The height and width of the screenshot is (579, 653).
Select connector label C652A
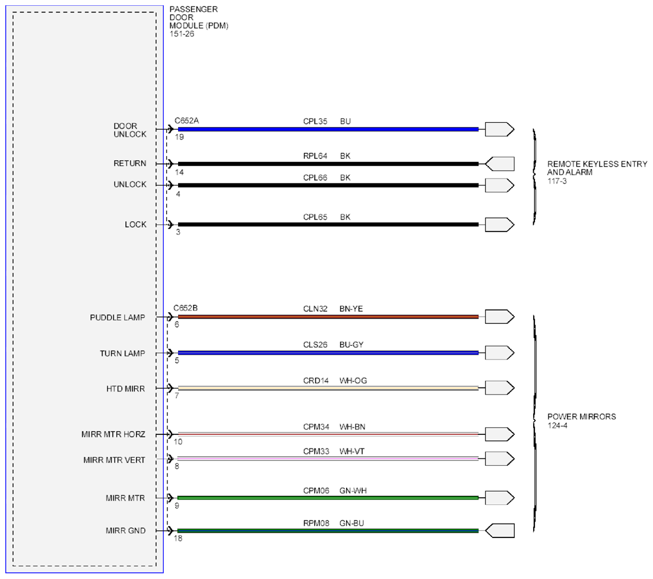[186, 120]
